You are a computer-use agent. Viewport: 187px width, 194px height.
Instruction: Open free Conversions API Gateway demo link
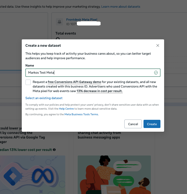(x=74, y=82)
